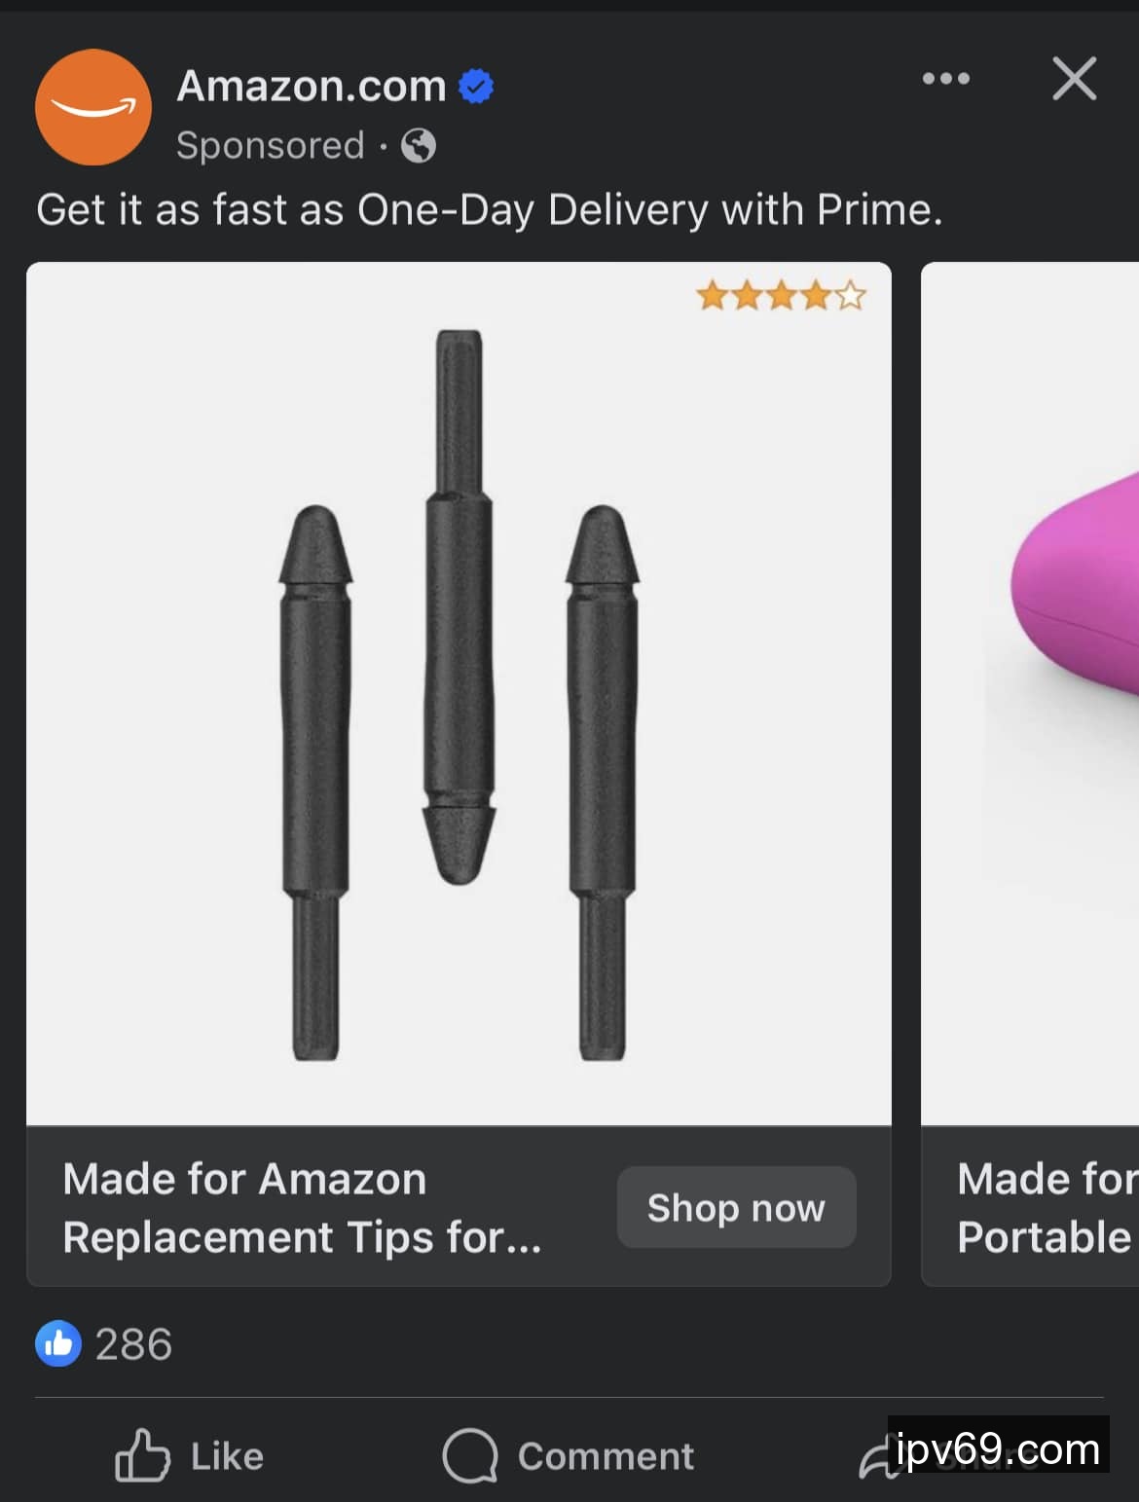The width and height of the screenshot is (1139, 1502).
Task: Click the Like label
Action: tap(227, 1456)
